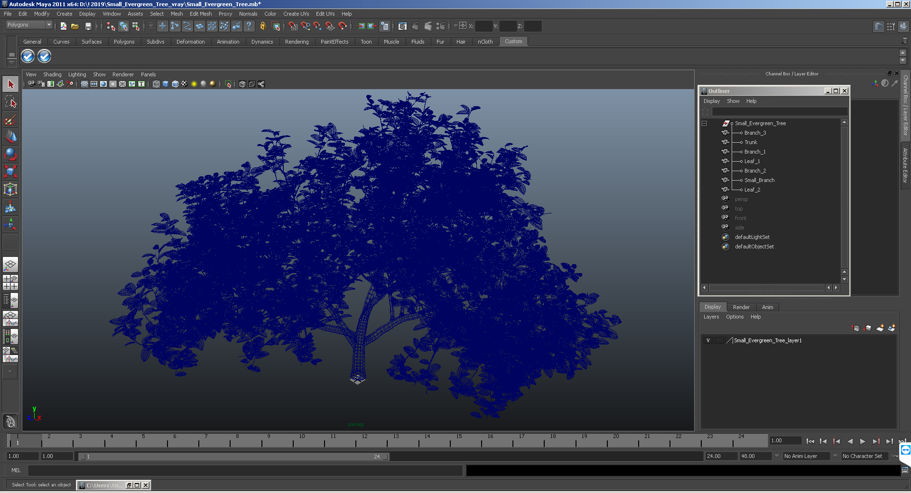
Task: Click the viewport Select Camera icon
Action: click(x=31, y=84)
